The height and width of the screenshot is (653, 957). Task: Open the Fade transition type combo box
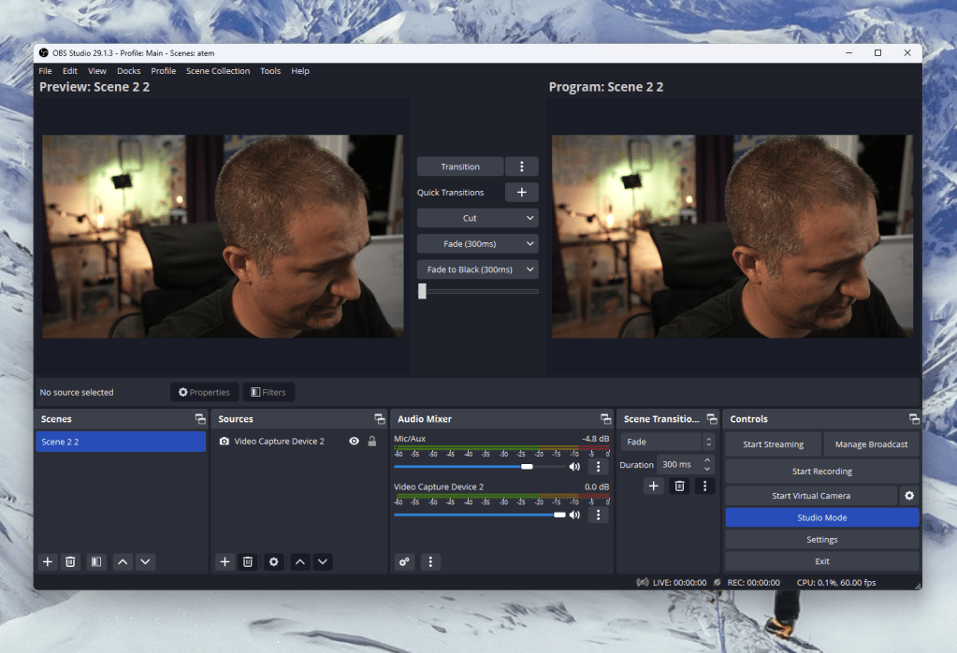(667, 442)
